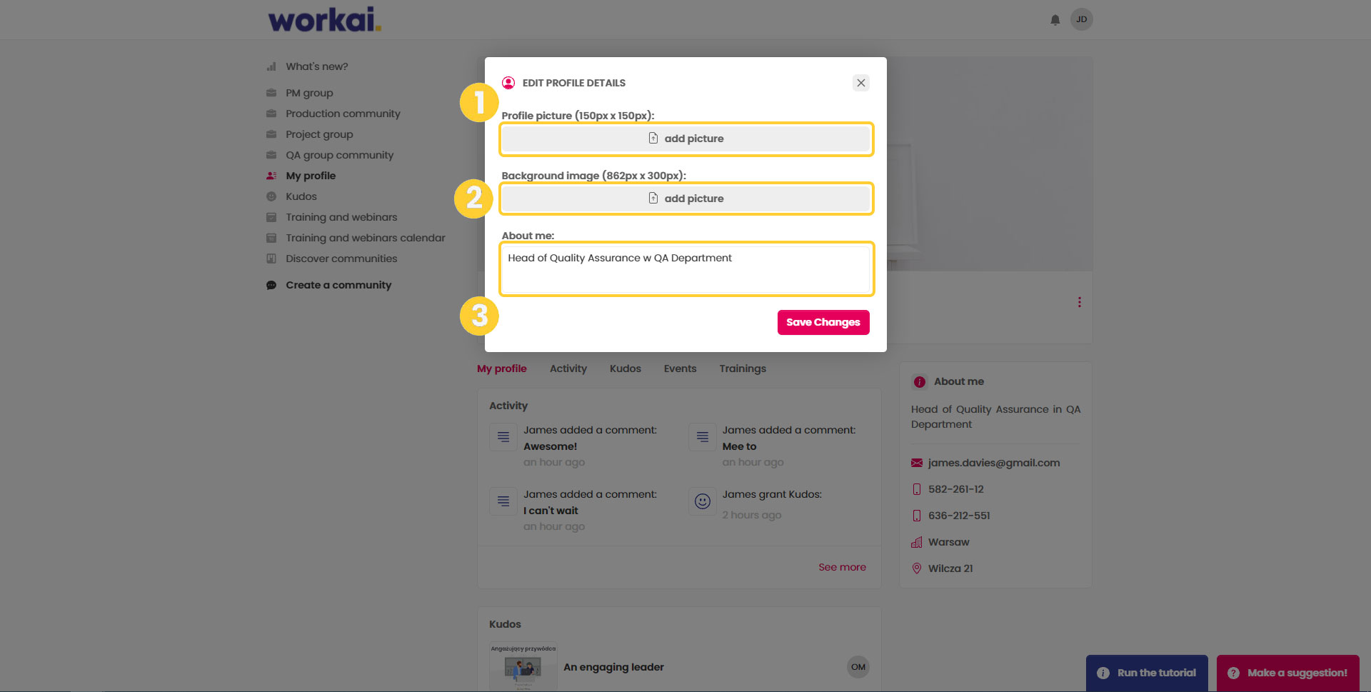
Task: Click the james.davies@gmail.com email link
Action: coord(993,463)
